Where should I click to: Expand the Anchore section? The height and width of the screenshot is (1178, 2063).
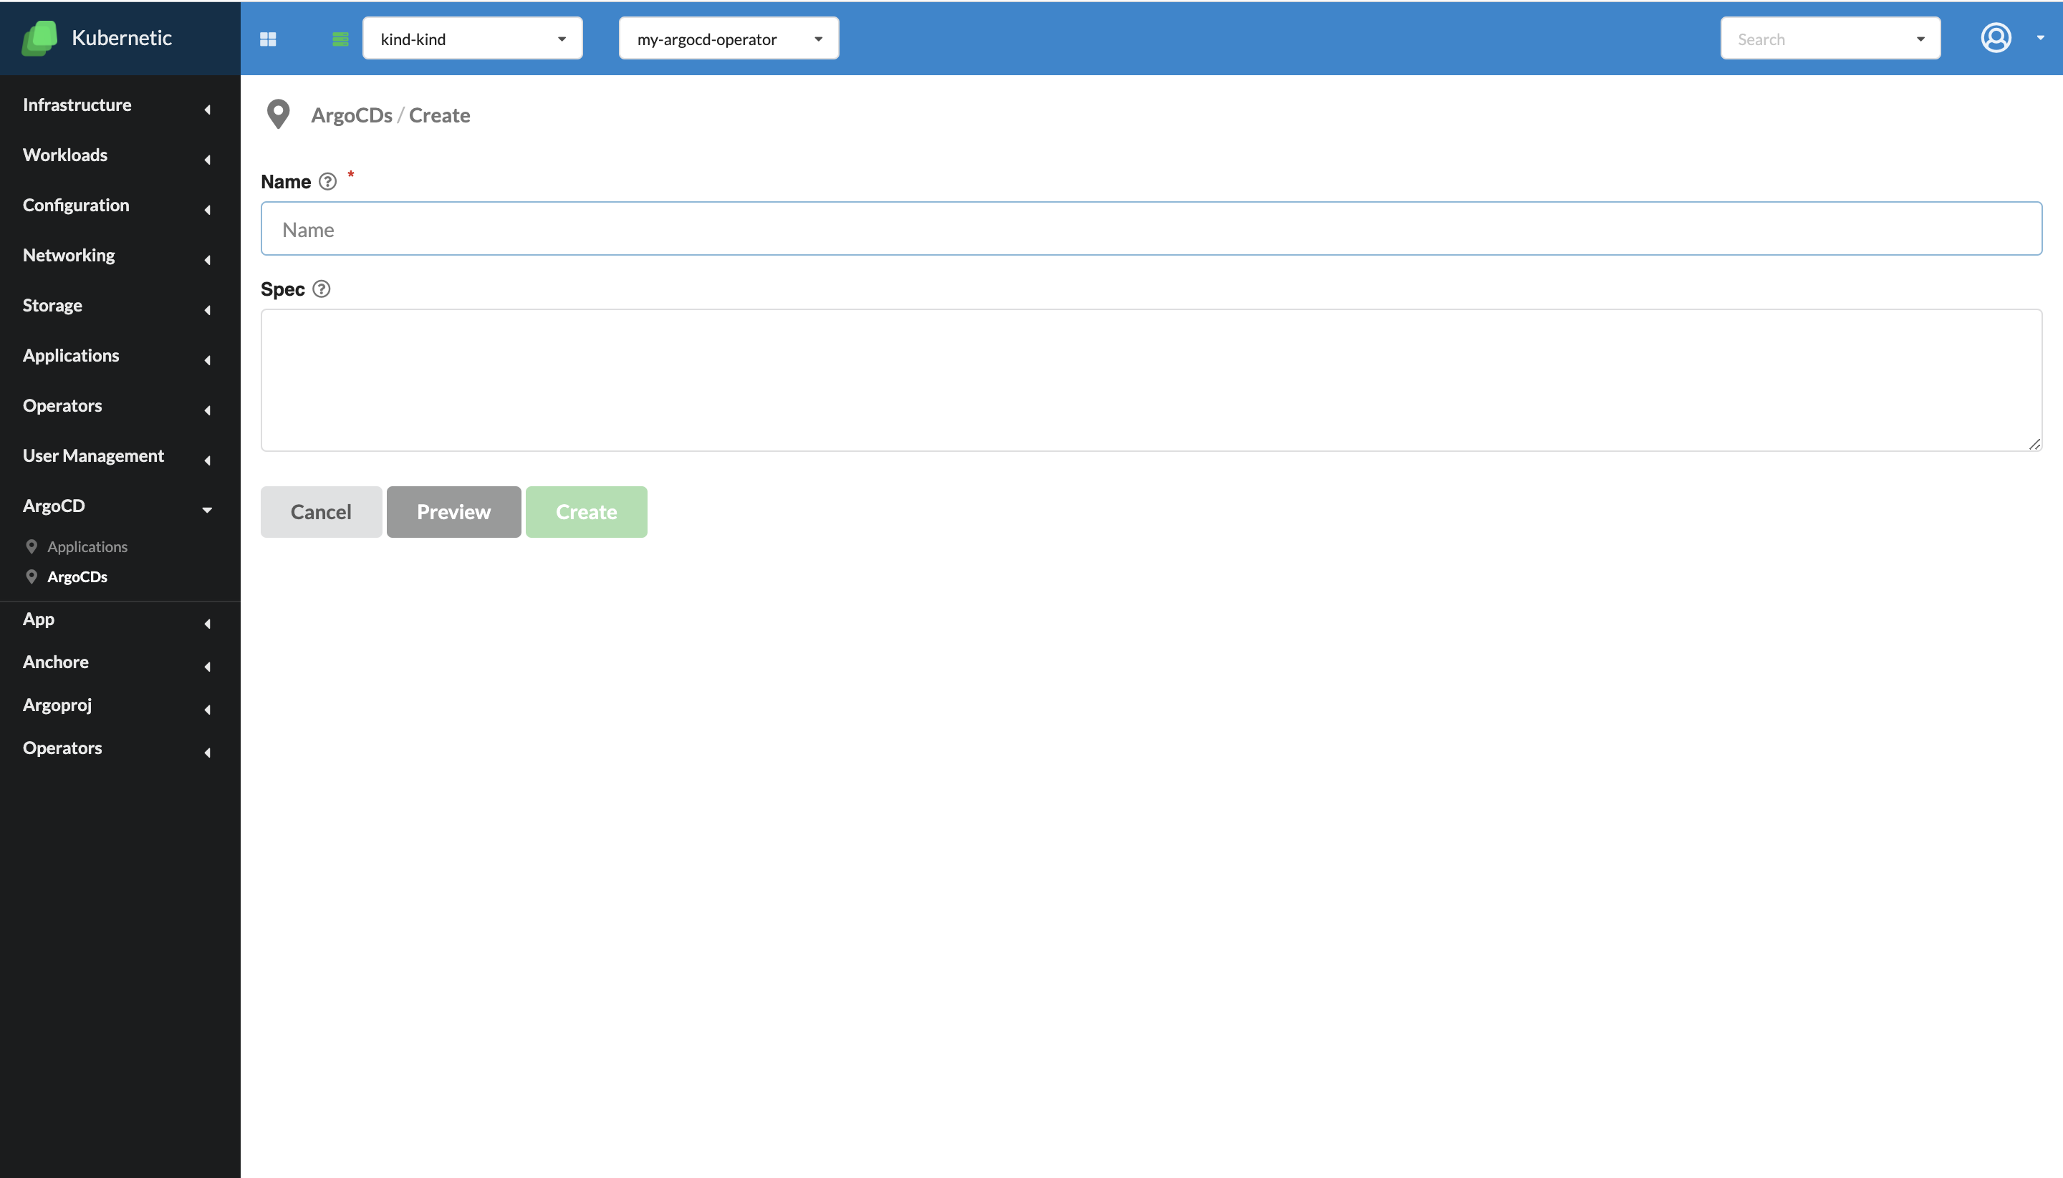(x=120, y=662)
